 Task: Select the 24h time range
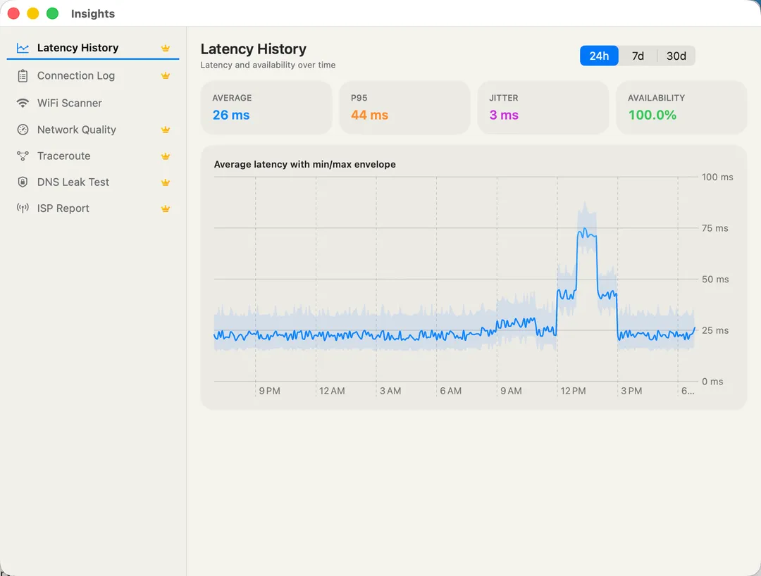pyautogui.click(x=599, y=56)
